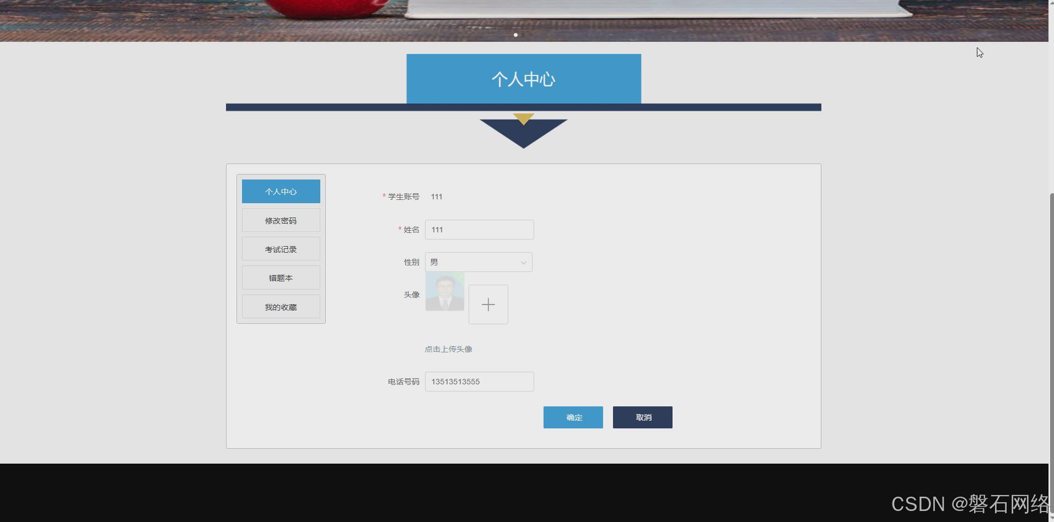Click the uploaded avatar photo thumbnail

pyautogui.click(x=445, y=292)
